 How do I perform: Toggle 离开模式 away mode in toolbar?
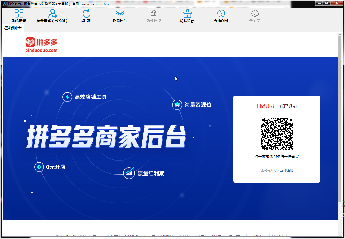coord(52,14)
